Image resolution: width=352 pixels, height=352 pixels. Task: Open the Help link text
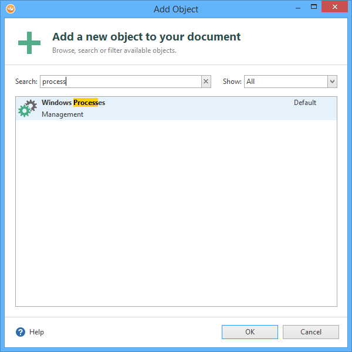coord(36,332)
